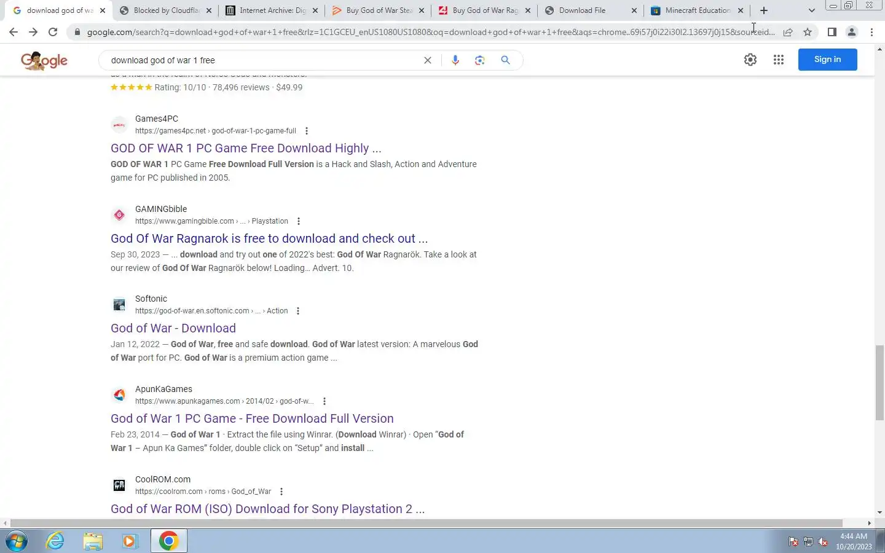Open Google quick settings gear
The image size is (885, 553).
point(750,60)
